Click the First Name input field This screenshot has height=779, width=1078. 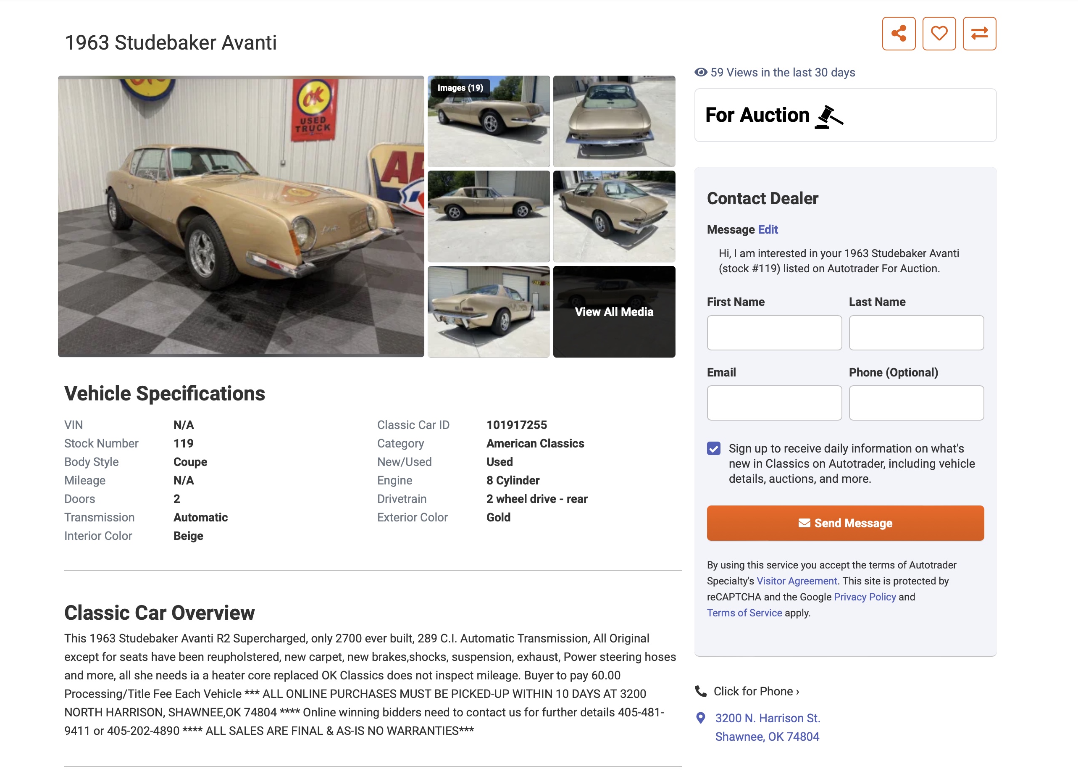coord(774,333)
